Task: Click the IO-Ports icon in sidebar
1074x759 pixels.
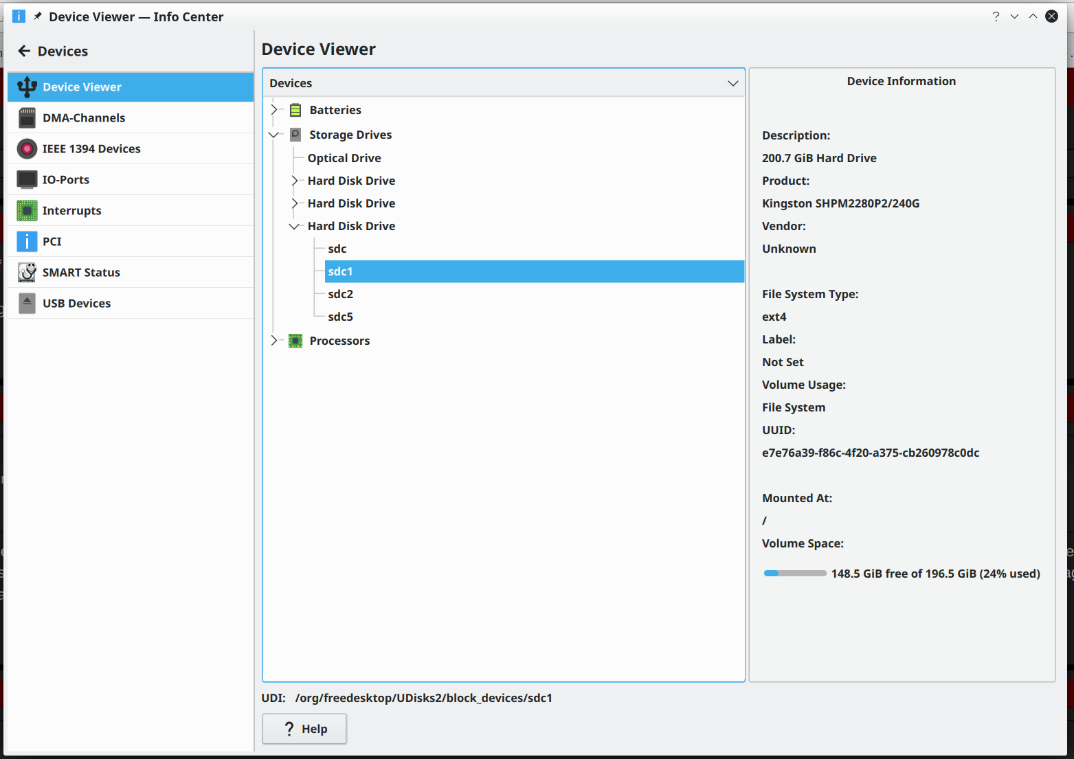Action: tap(27, 180)
